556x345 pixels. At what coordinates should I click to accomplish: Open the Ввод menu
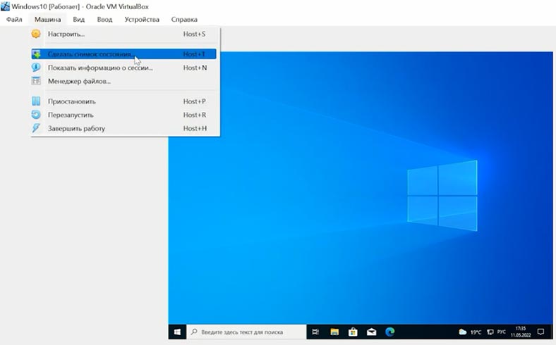click(104, 20)
